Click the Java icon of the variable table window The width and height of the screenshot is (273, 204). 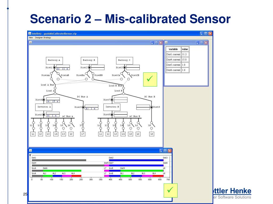166,42
